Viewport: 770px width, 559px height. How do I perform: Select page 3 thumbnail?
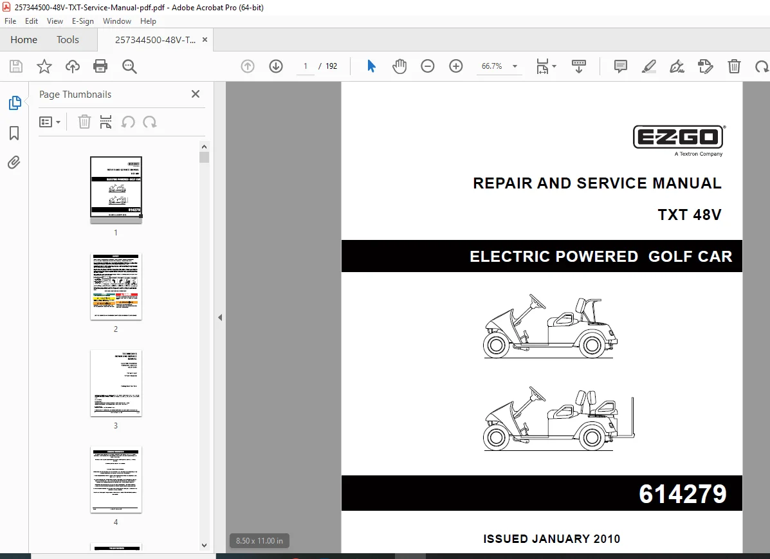point(116,383)
